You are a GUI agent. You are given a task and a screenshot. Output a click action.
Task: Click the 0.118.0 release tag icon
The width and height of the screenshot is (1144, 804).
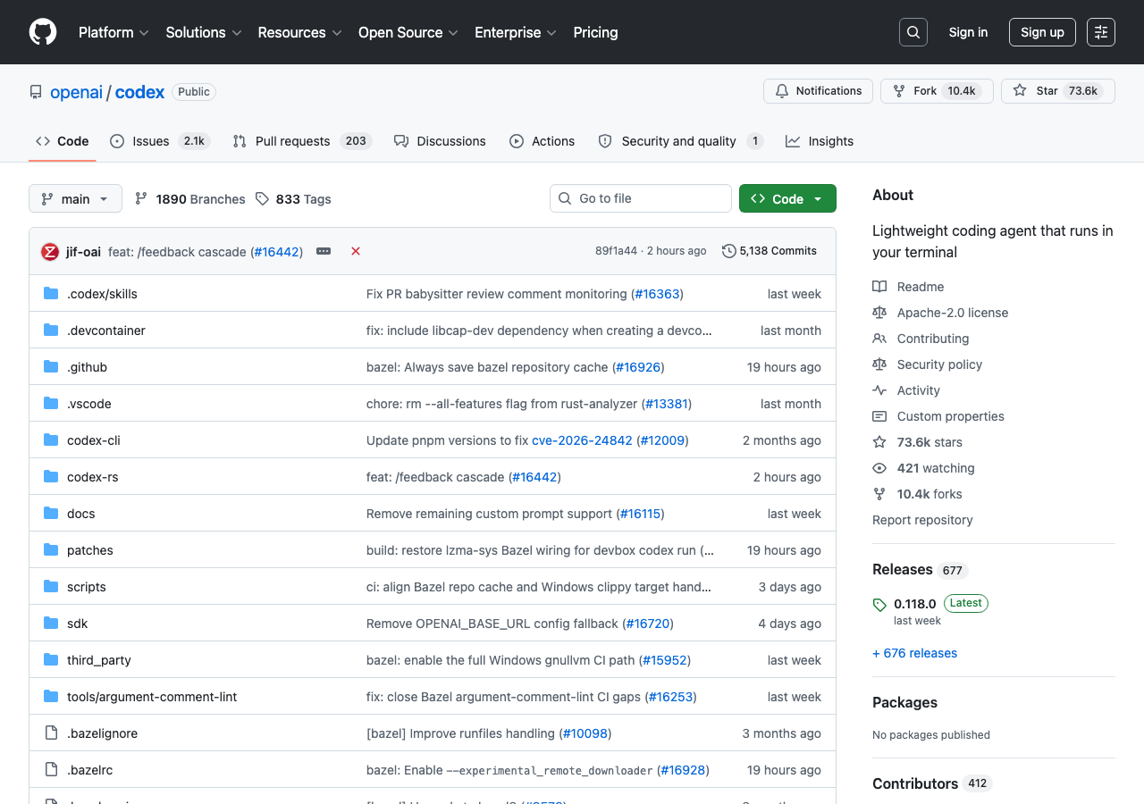tap(879, 605)
